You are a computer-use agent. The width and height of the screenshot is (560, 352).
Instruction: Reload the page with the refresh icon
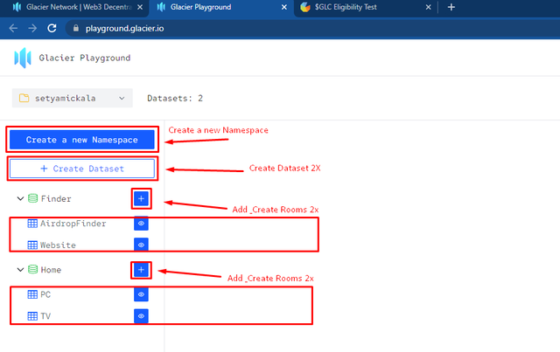pyautogui.click(x=52, y=28)
